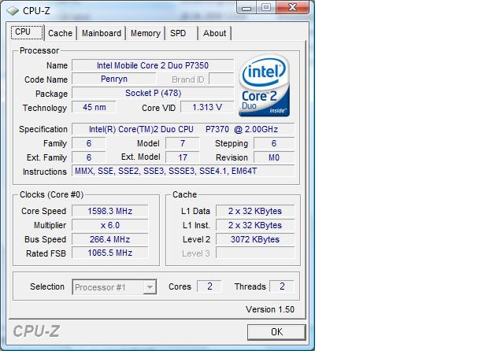This screenshot has width=504, height=351.
Task: Click the Package value Socket P (478)
Action: pos(153,93)
